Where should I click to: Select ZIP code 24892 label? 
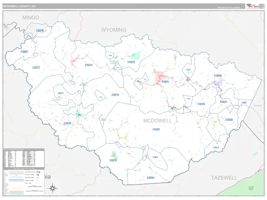pos(156,130)
